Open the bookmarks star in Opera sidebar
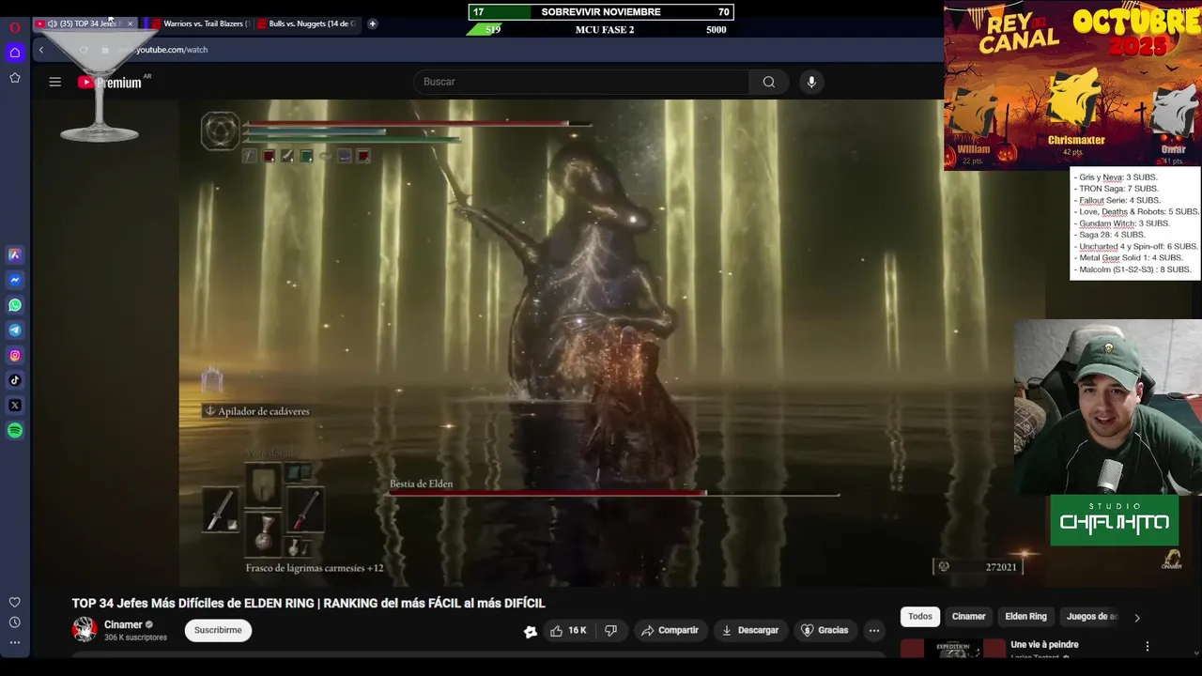This screenshot has width=1202, height=676. (x=15, y=78)
